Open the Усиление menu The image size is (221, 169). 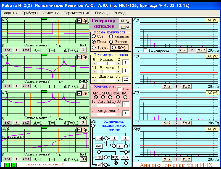tap(51, 13)
